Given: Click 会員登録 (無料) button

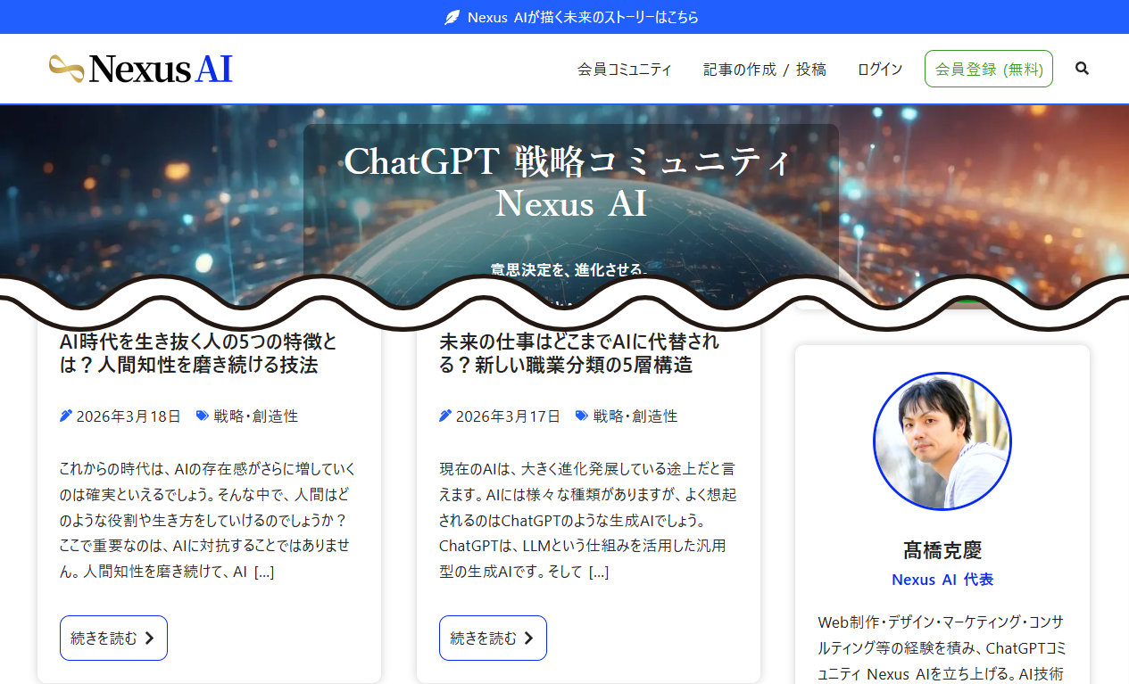Looking at the screenshot, I should 989,69.
